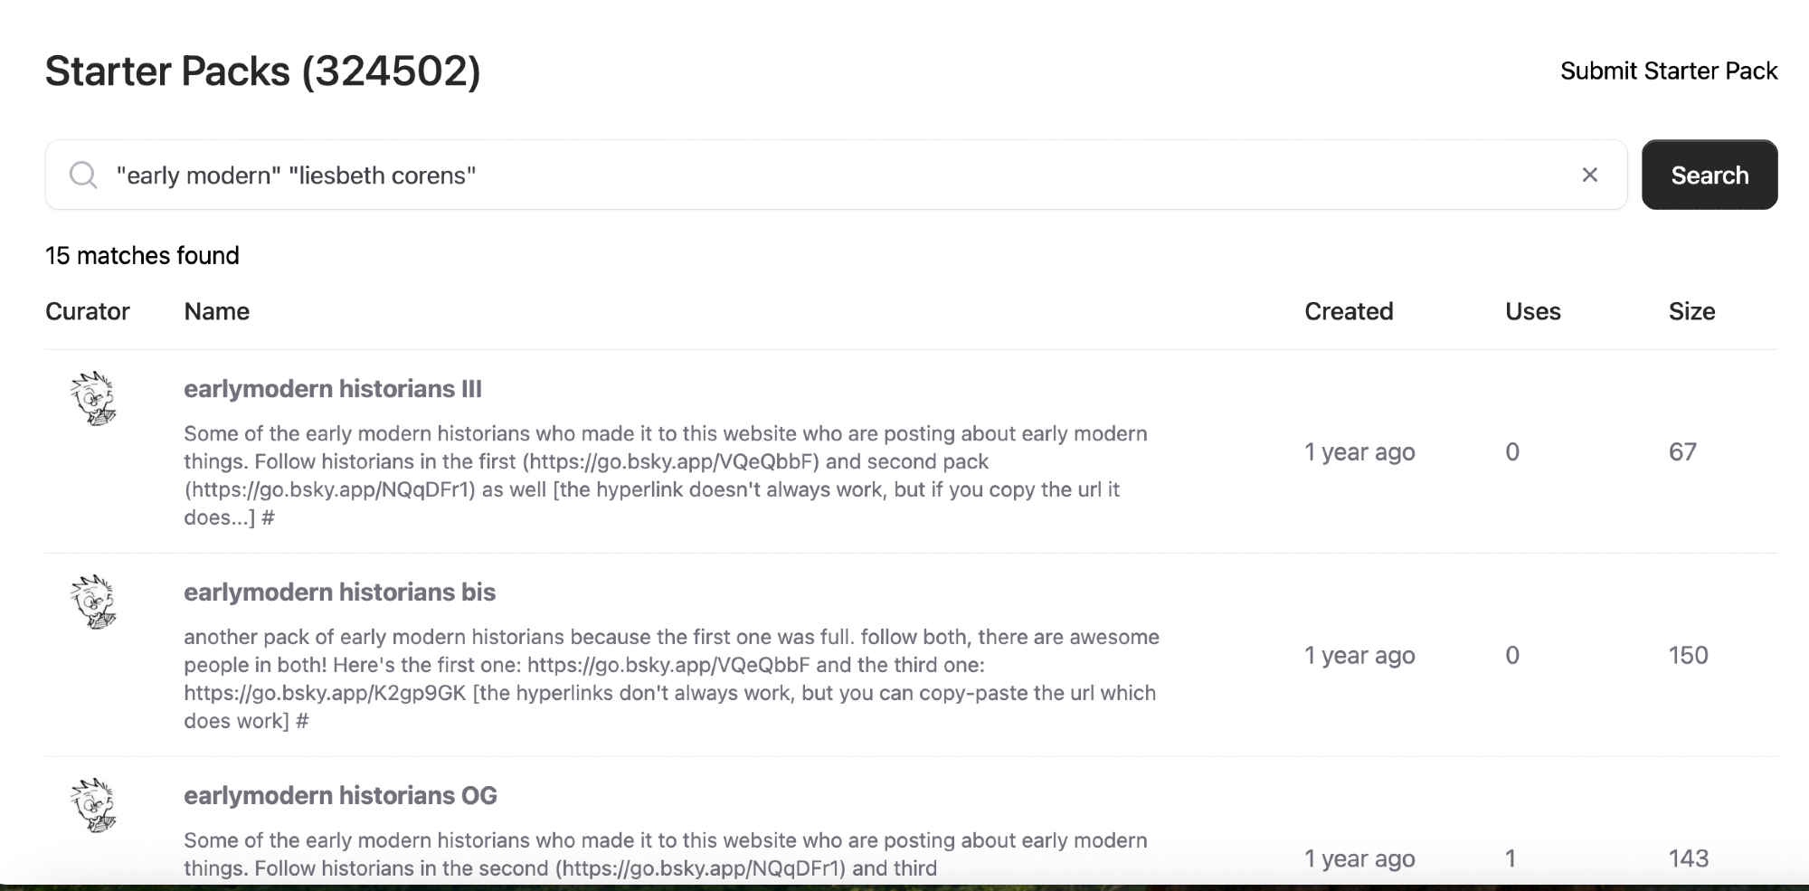Sort by the Created column header

(x=1348, y=311)
